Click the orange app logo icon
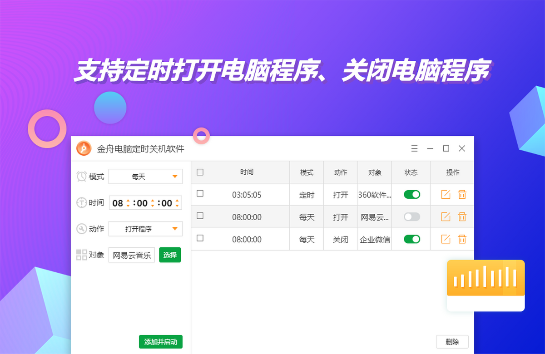Viewport: 545px width, 354px height. pyautogui.click(x=84, y=148)
